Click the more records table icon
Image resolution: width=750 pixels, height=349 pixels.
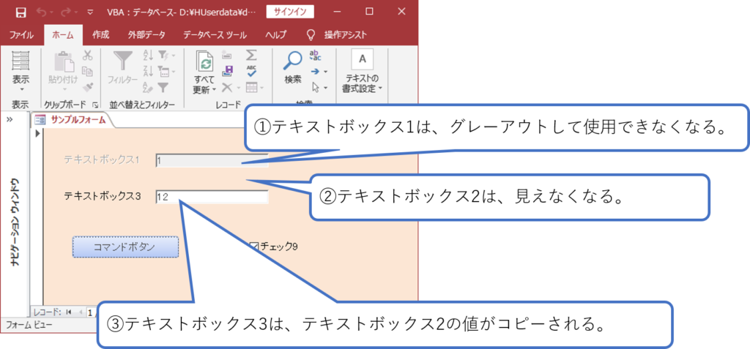click(253, 88)
